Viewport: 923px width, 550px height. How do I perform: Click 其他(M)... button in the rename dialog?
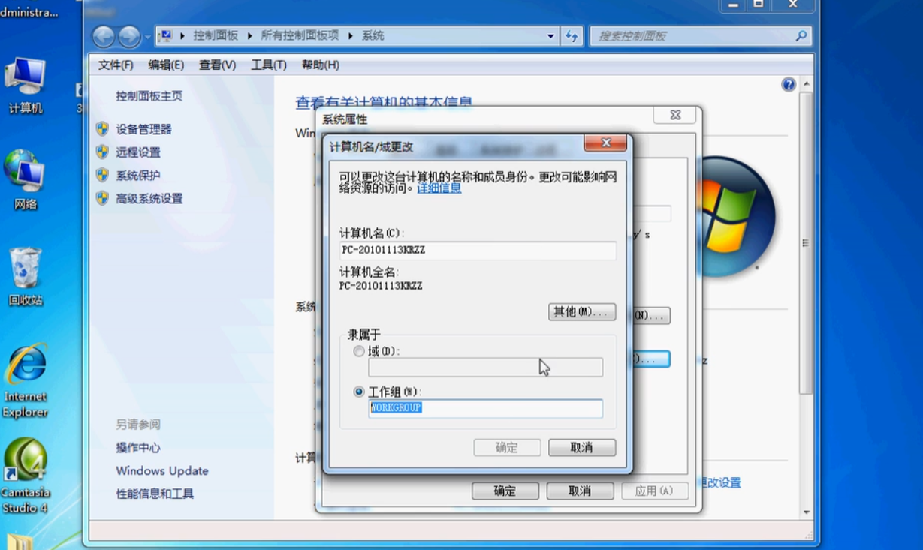[582, 312]
